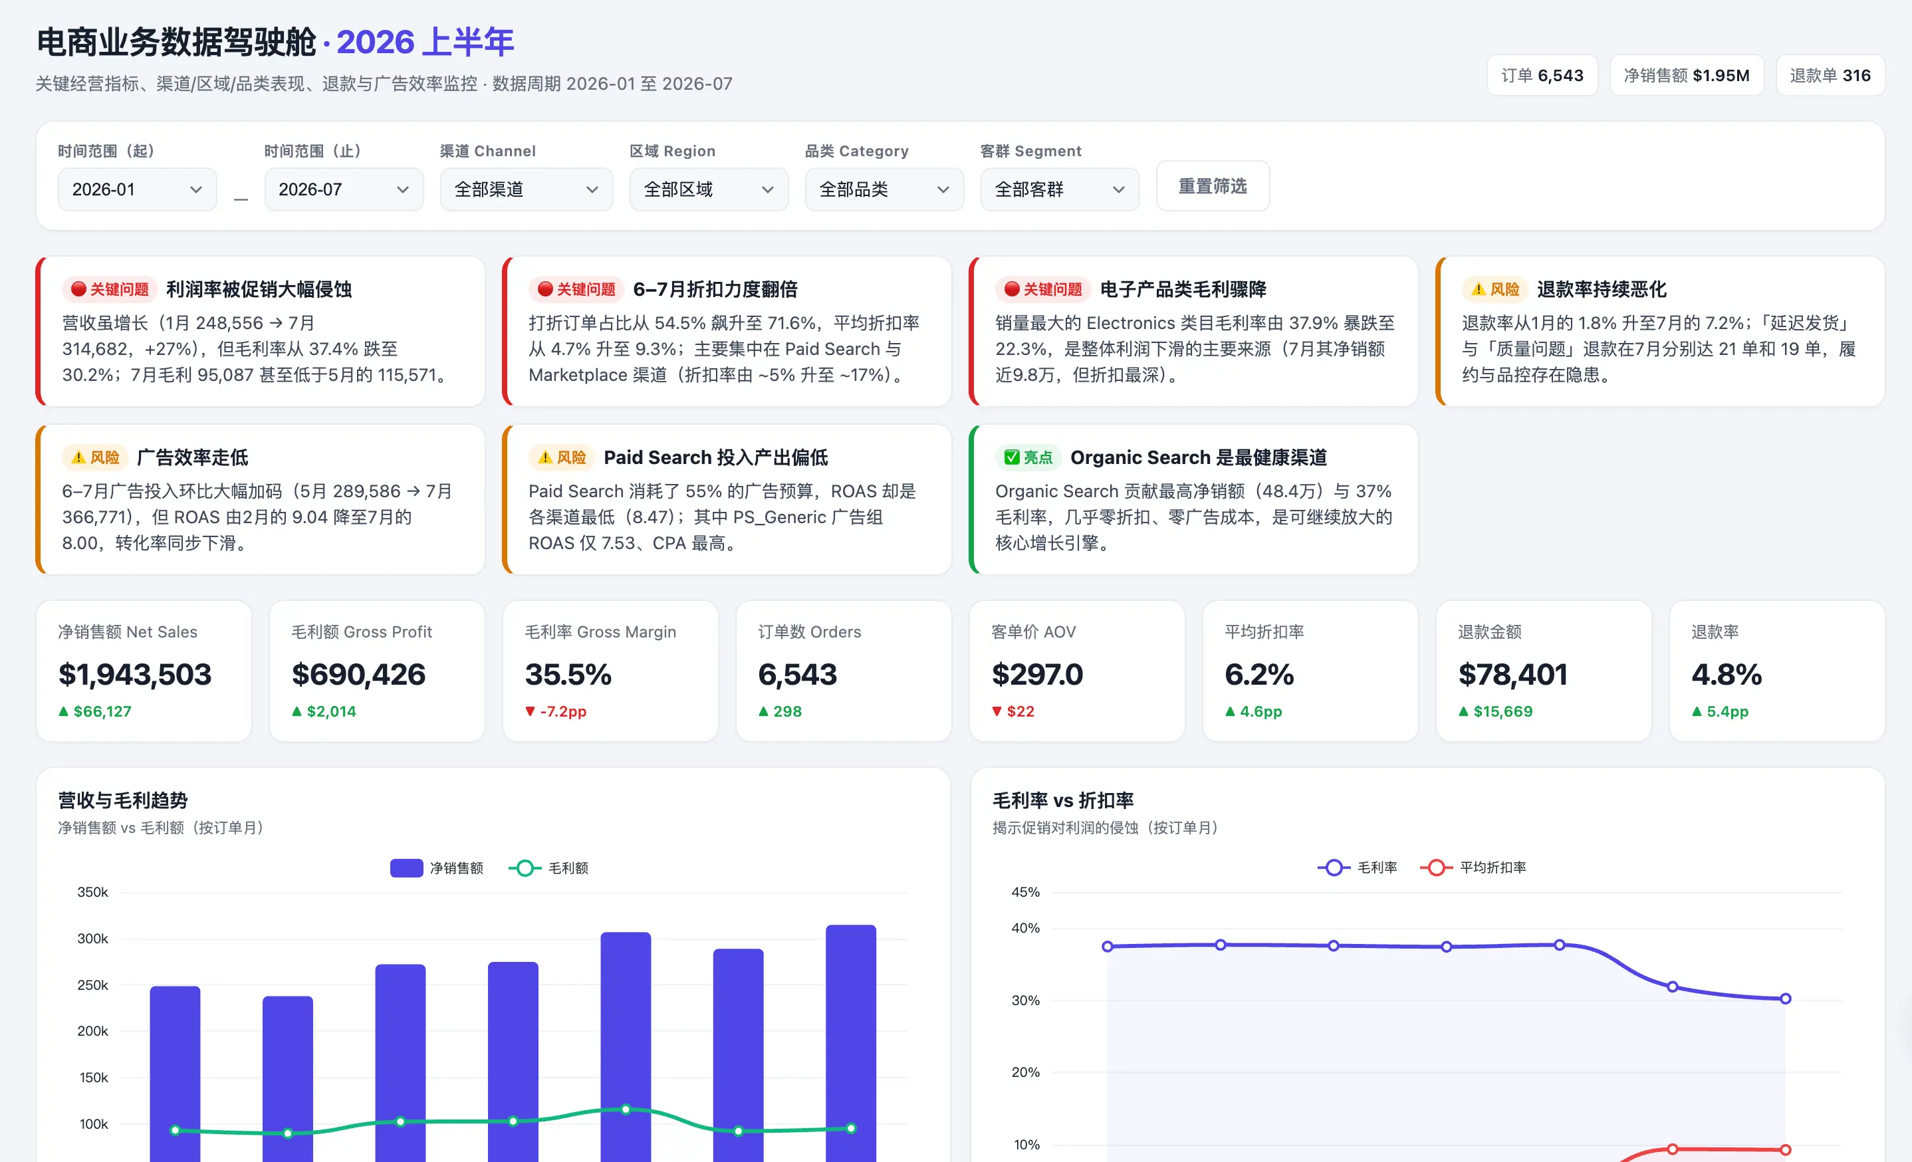Screen dimensions: 1912x1162
Task: Click red dot icon on 电子产品类毛利骤降 card
Action: click(x=1012, y=289)
